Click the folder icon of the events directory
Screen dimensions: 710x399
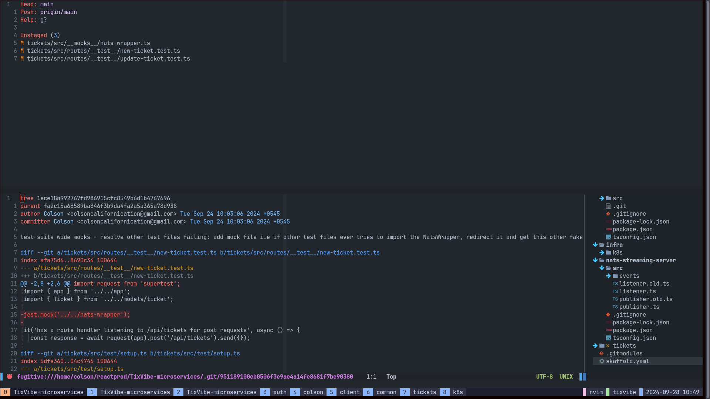[x=615, y=276]
